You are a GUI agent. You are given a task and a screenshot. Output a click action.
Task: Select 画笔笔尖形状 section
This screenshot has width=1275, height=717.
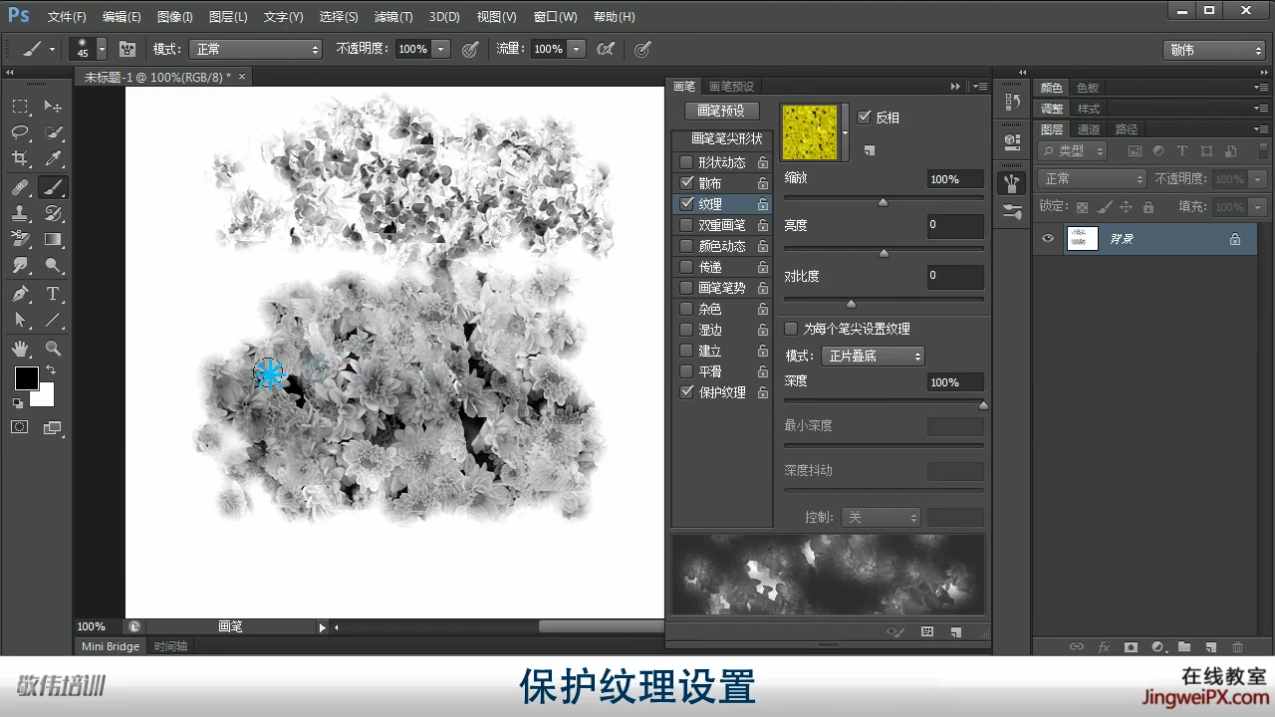[726, 139]
